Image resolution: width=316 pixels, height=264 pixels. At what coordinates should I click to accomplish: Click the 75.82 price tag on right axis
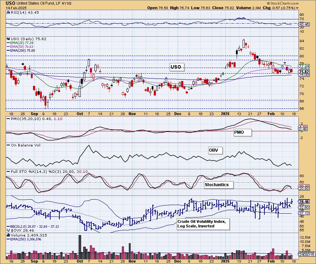pos(304,72)
